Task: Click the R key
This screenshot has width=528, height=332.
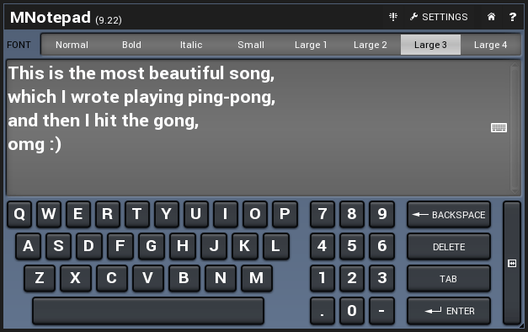Action: [x=108, y=214]
